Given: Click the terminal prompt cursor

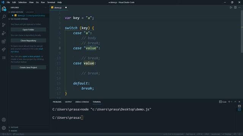Looking at the screenshot, I should (x=82, y=117).
